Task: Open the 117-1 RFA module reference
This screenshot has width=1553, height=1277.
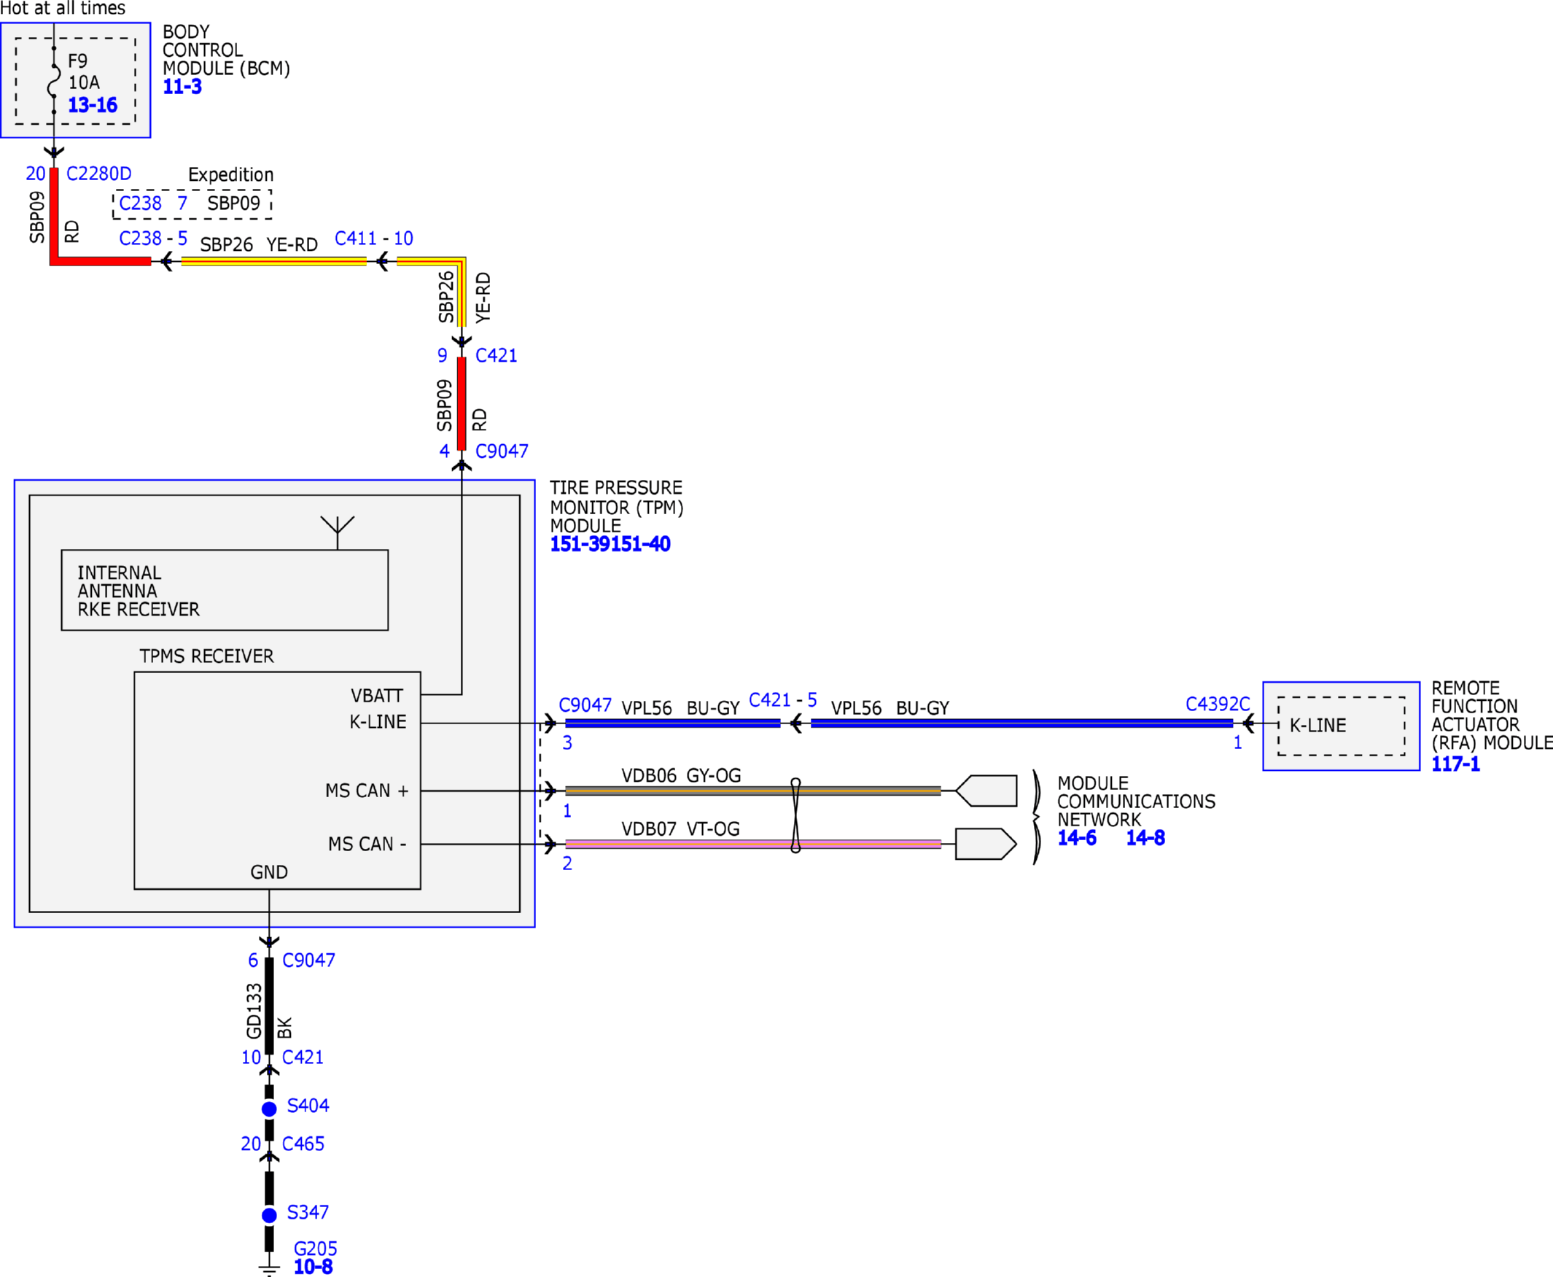Action: tap(1455, 764)
